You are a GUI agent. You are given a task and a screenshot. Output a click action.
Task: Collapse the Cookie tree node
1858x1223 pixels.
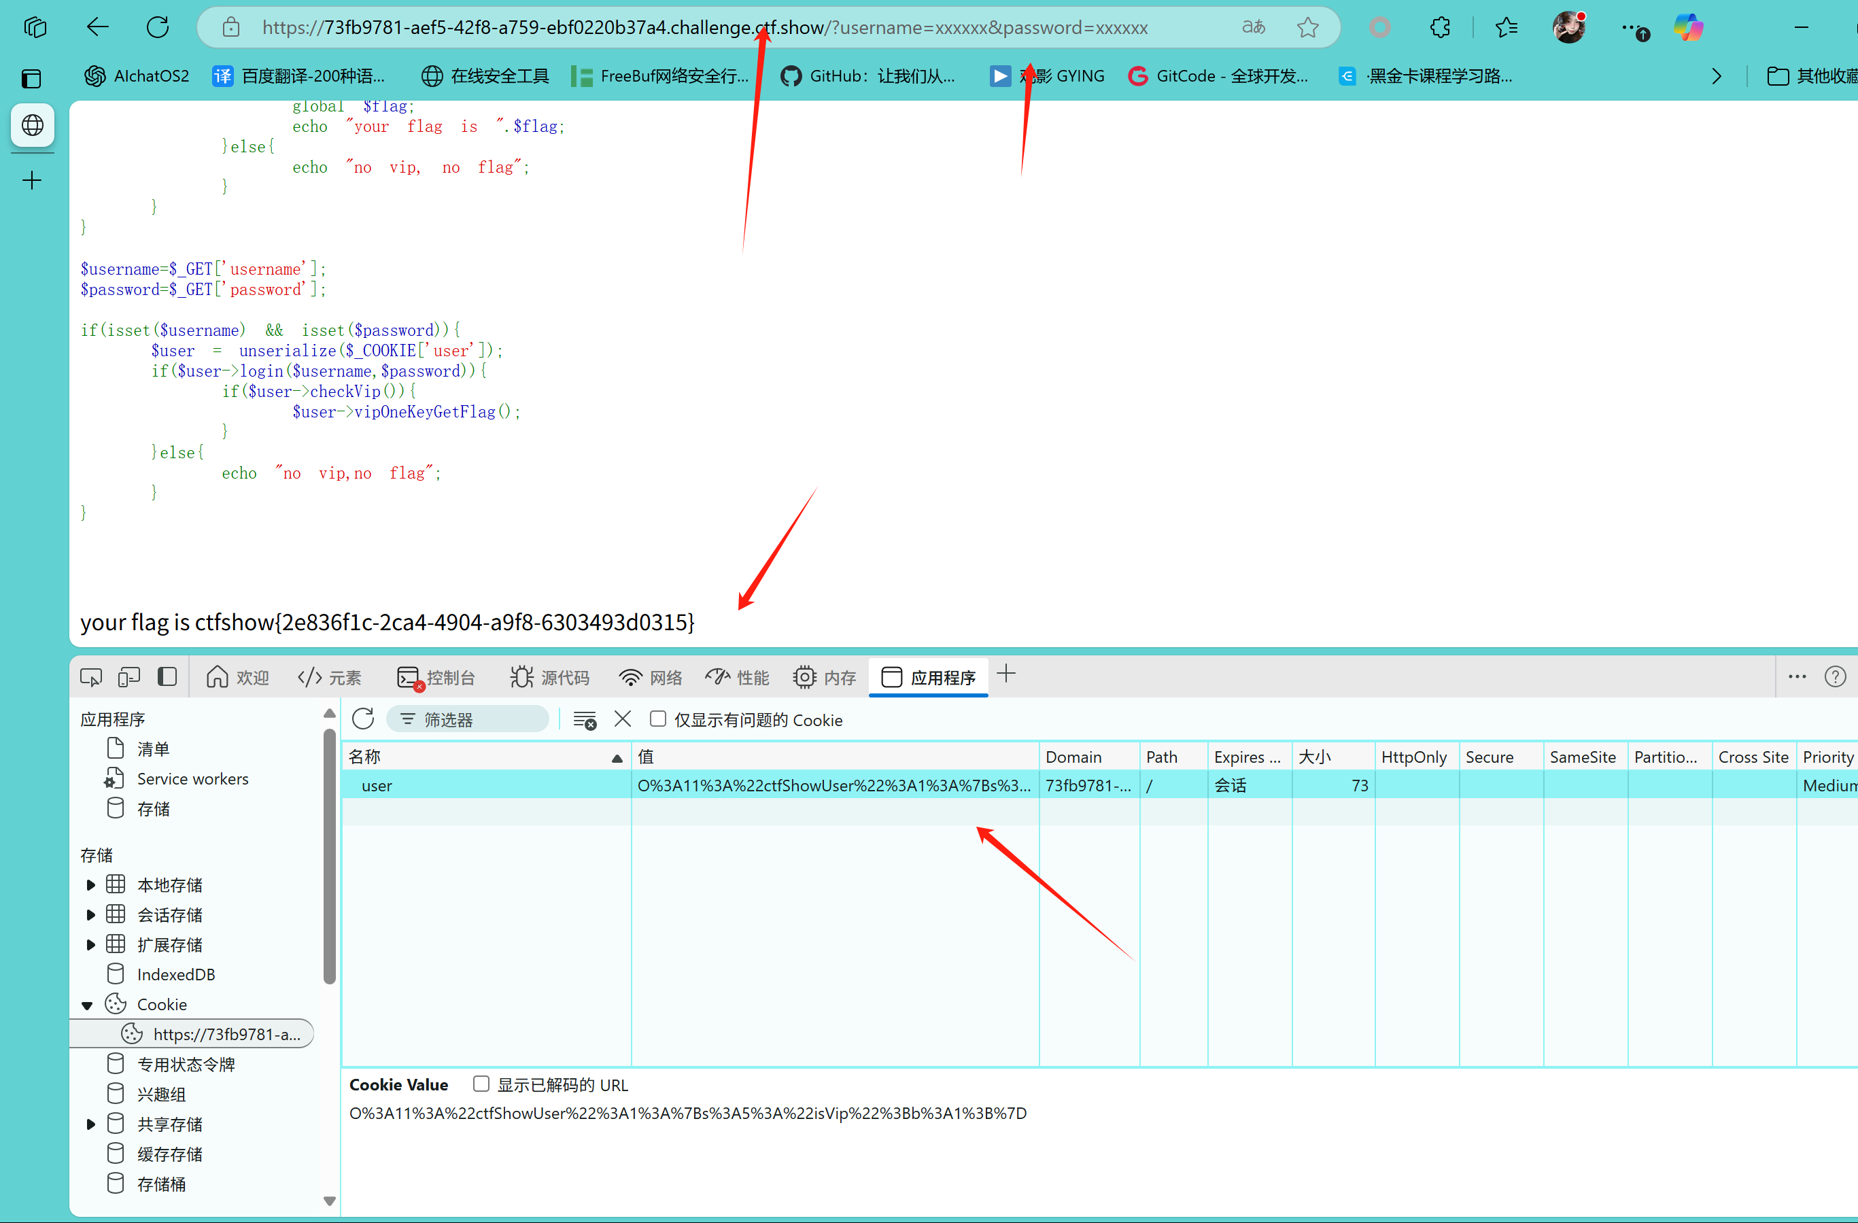tap(88, 1005)
